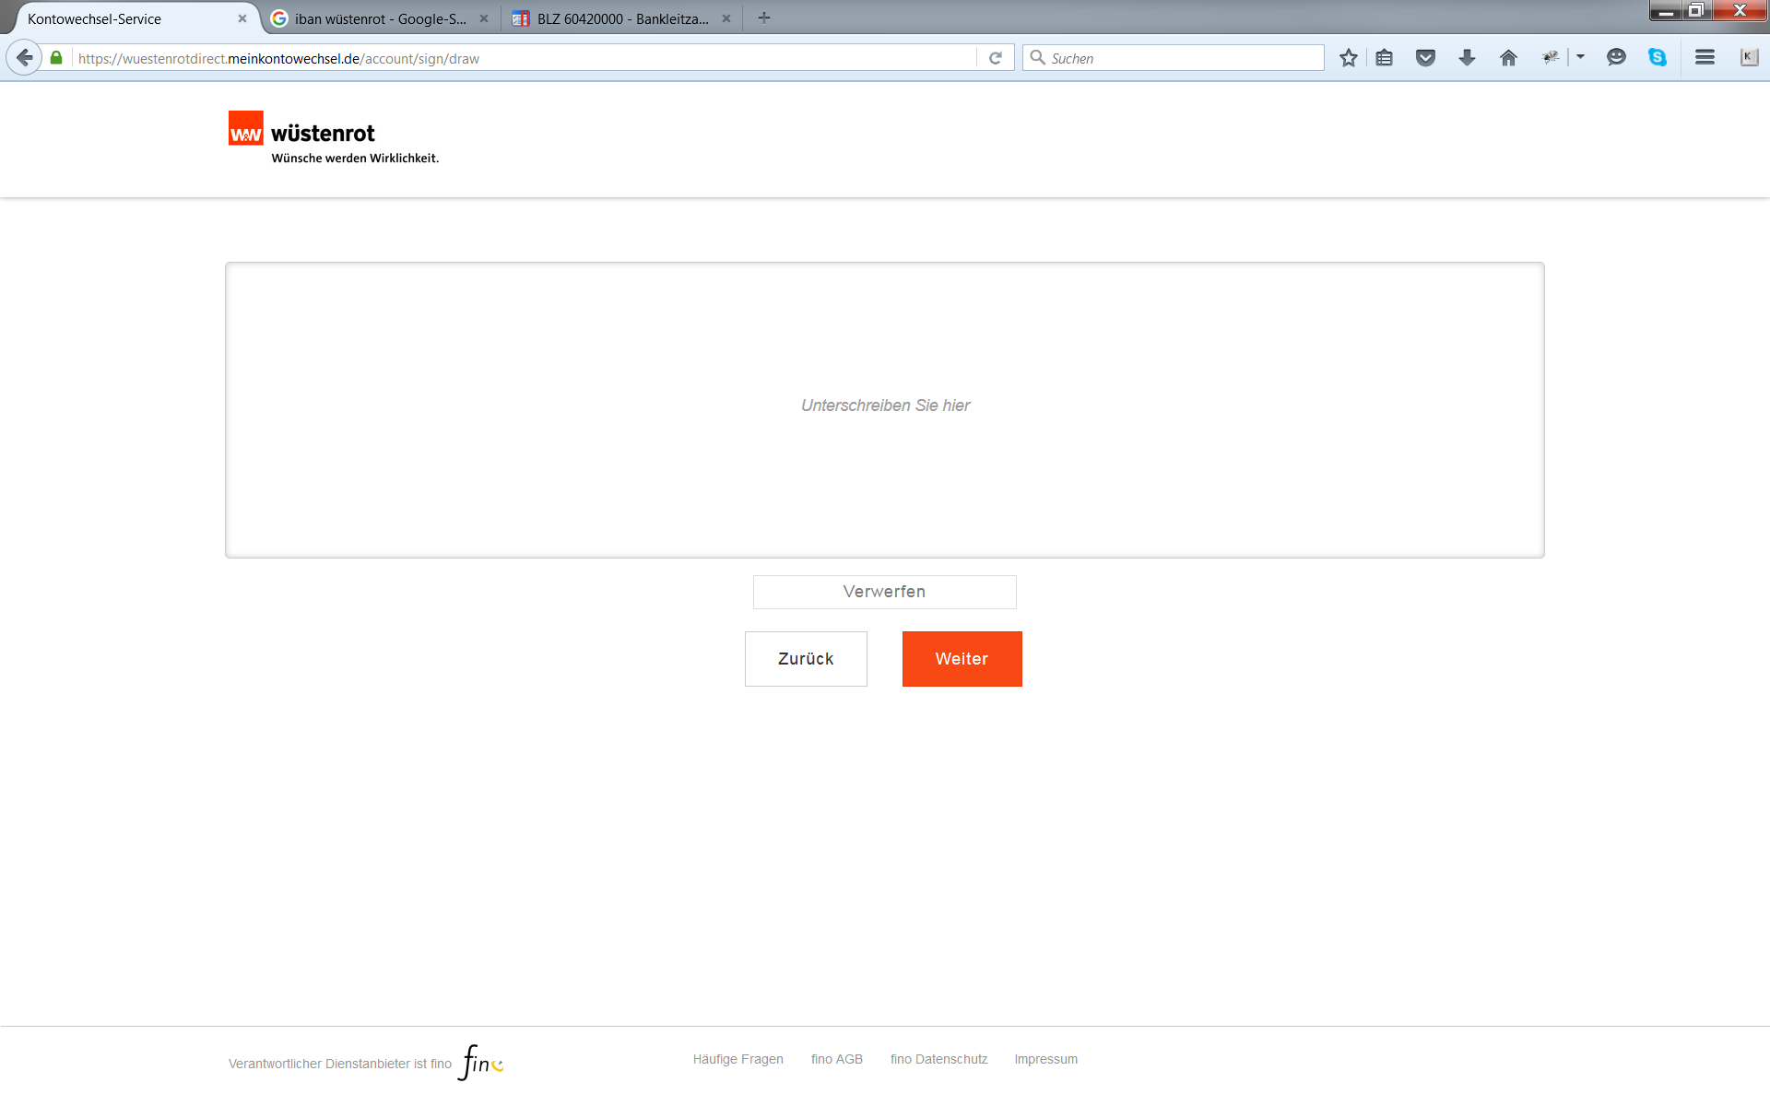Bookmark this page with the star icon

[1348, 58]
